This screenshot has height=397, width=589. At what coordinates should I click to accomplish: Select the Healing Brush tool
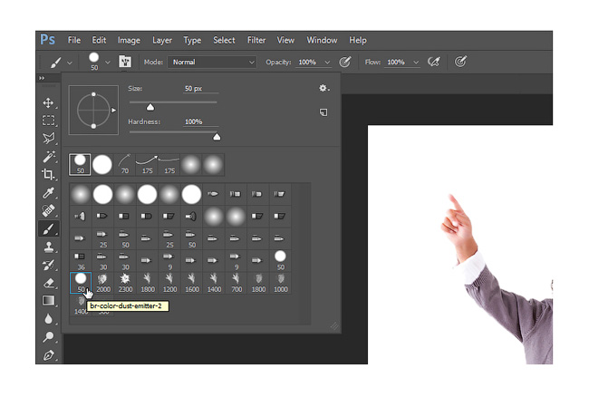coord(48,210)
